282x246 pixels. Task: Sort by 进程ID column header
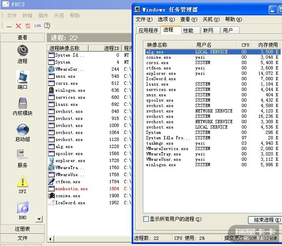click(105, 48)
